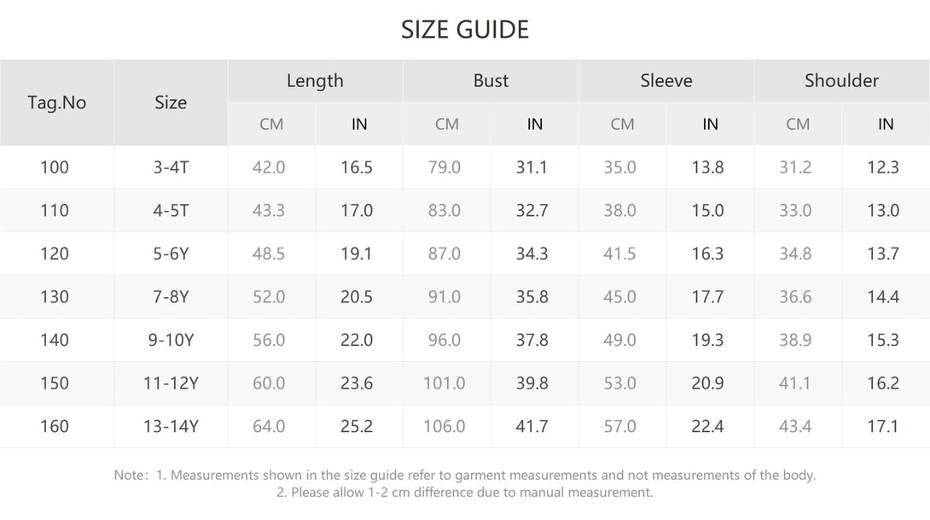Image resolution: width=930 pixels, height=520 pixels.
Task: Click sleeve value 19.3 inches
Action: pos(707,340)
